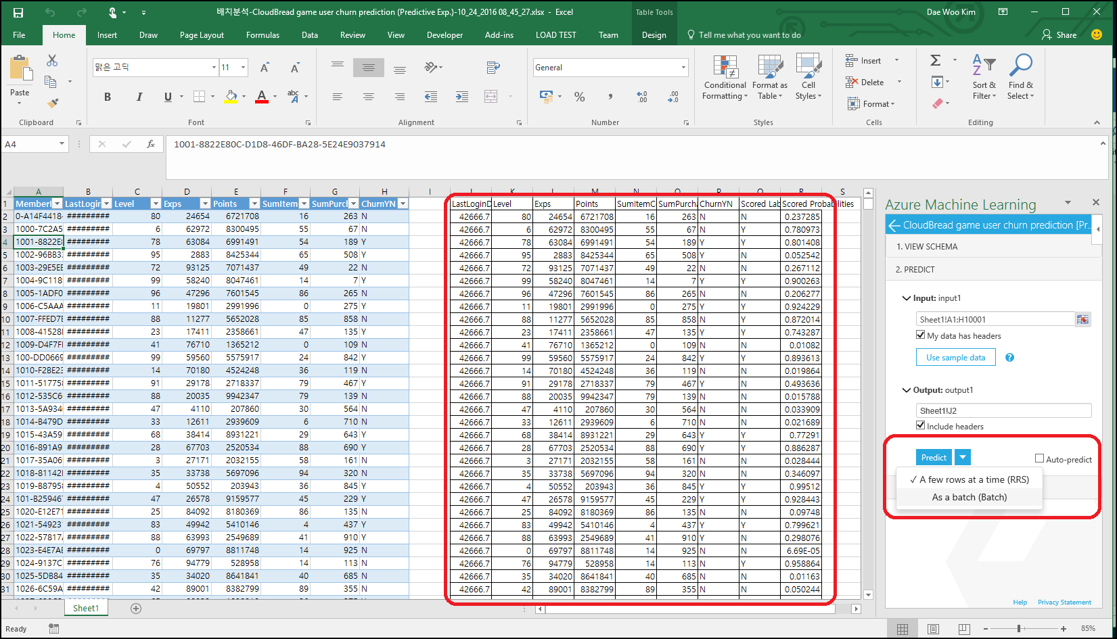Screen dimensions: 1117x639
Task: Go back using the CloudBread arrow header
Action: (x=894, y=225)
